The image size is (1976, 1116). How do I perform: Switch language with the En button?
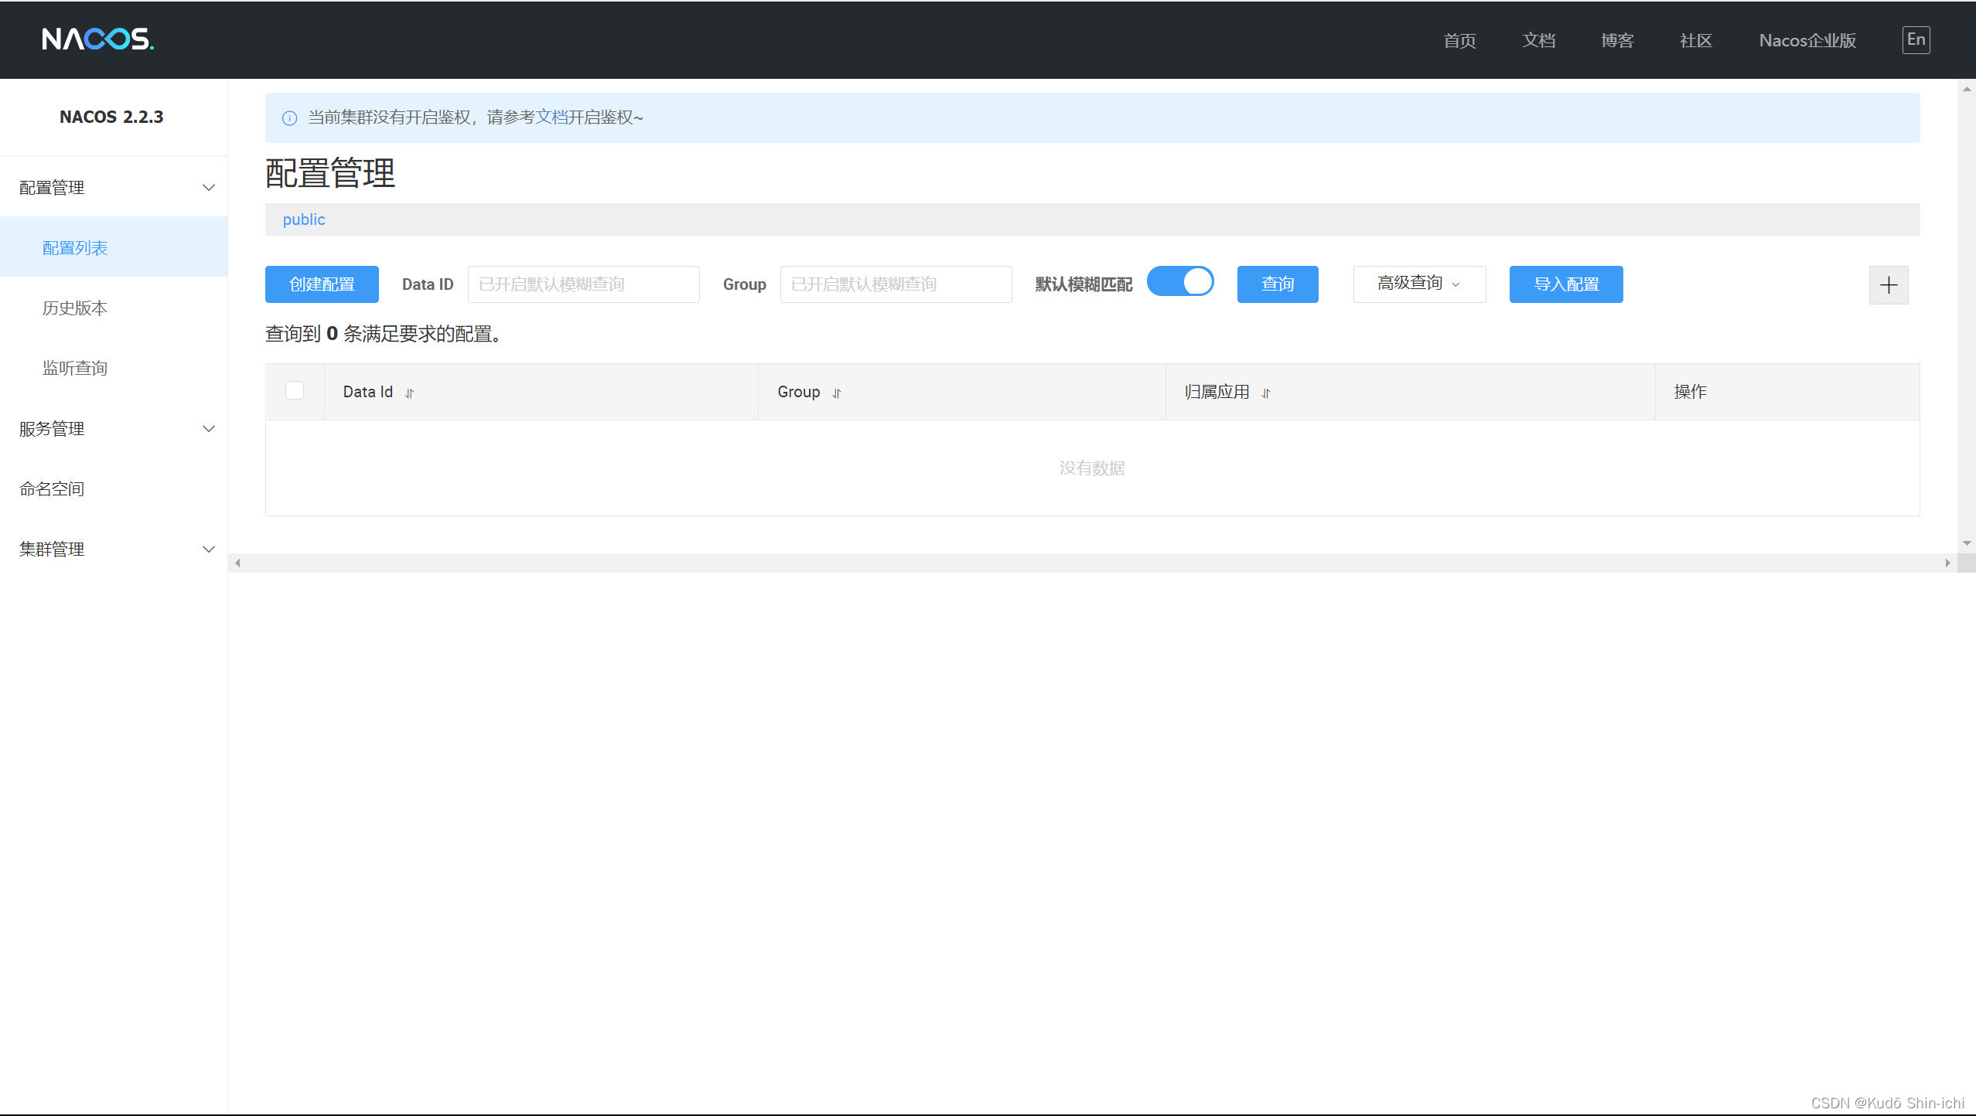[1916, 40]
